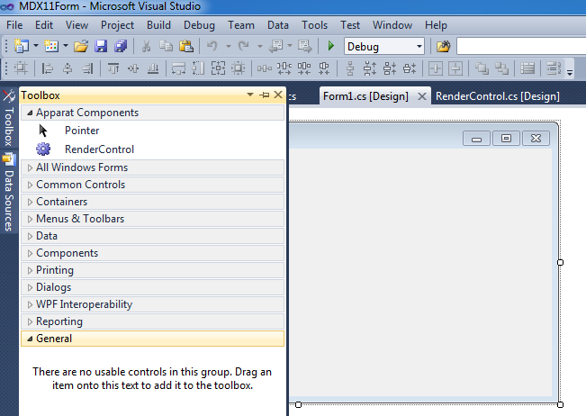Click the Navigate Forward icon
The width and height of the screenshot is (586, 416).
click(305, 46)
